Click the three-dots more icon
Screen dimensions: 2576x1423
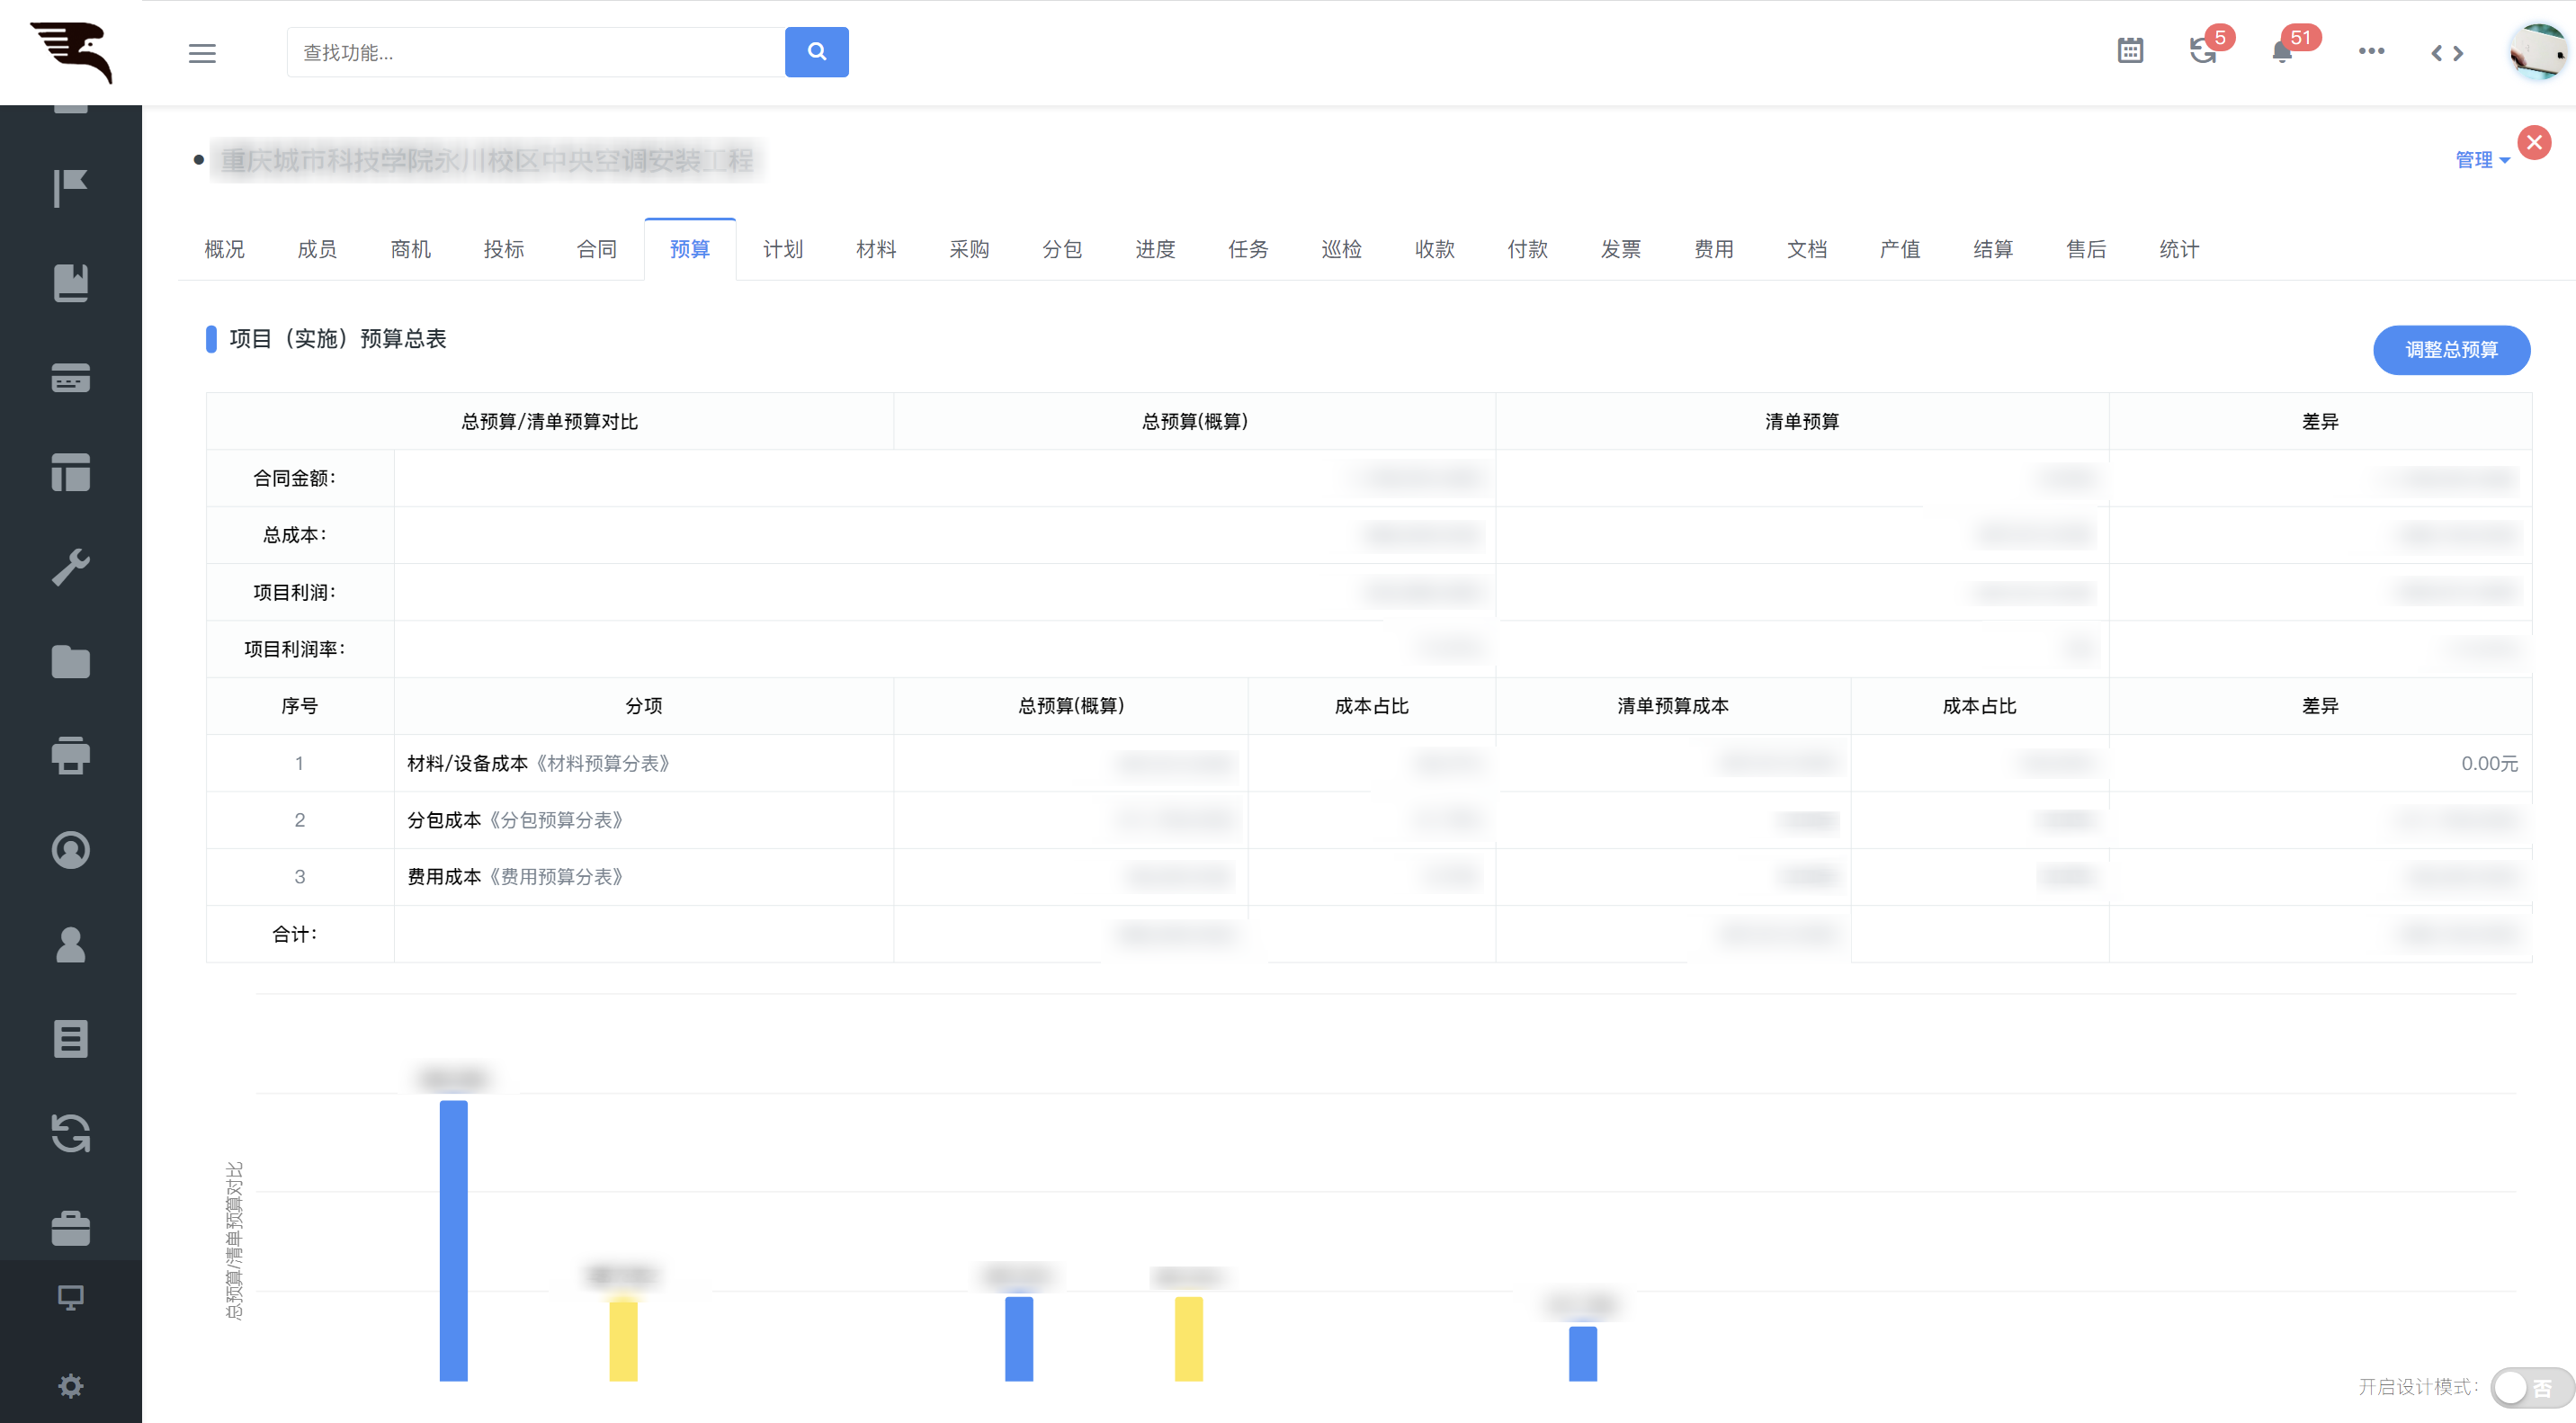click(x=2371, y=51)
